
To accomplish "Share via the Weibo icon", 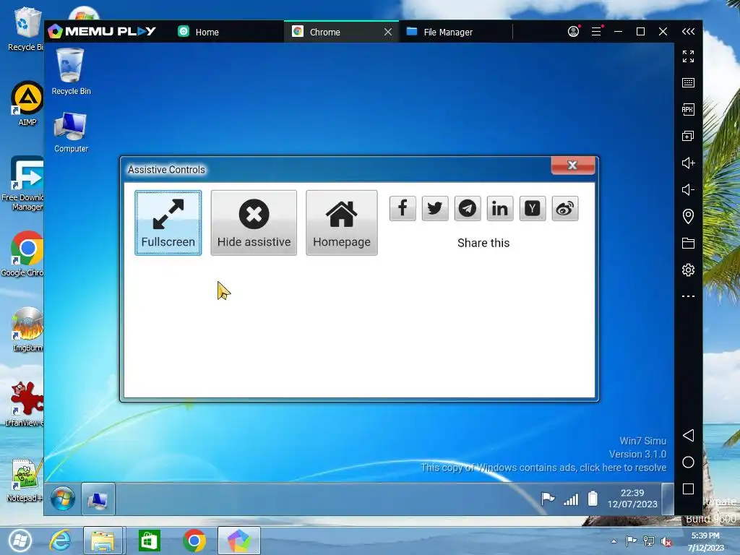I will coord(565,208).
